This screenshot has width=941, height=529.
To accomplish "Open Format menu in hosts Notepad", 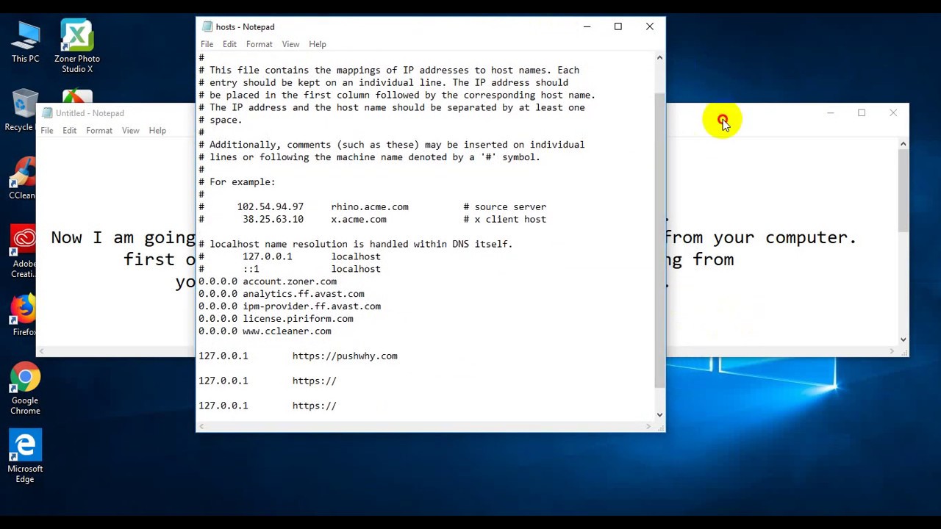I will 259,44.
